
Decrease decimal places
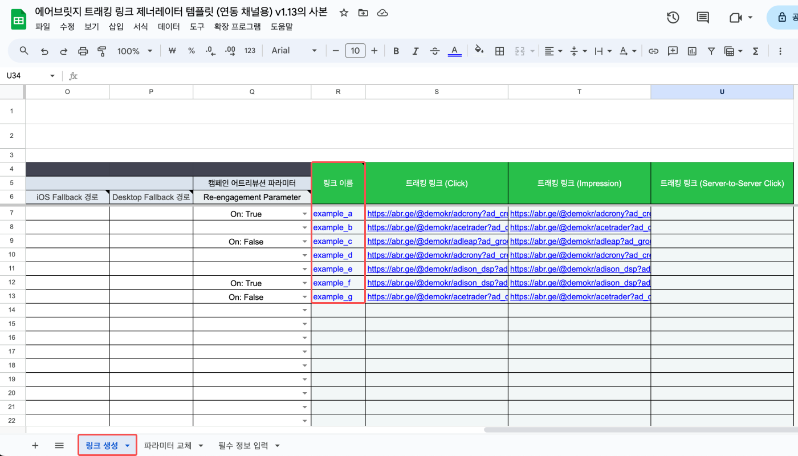pos(210,51)
